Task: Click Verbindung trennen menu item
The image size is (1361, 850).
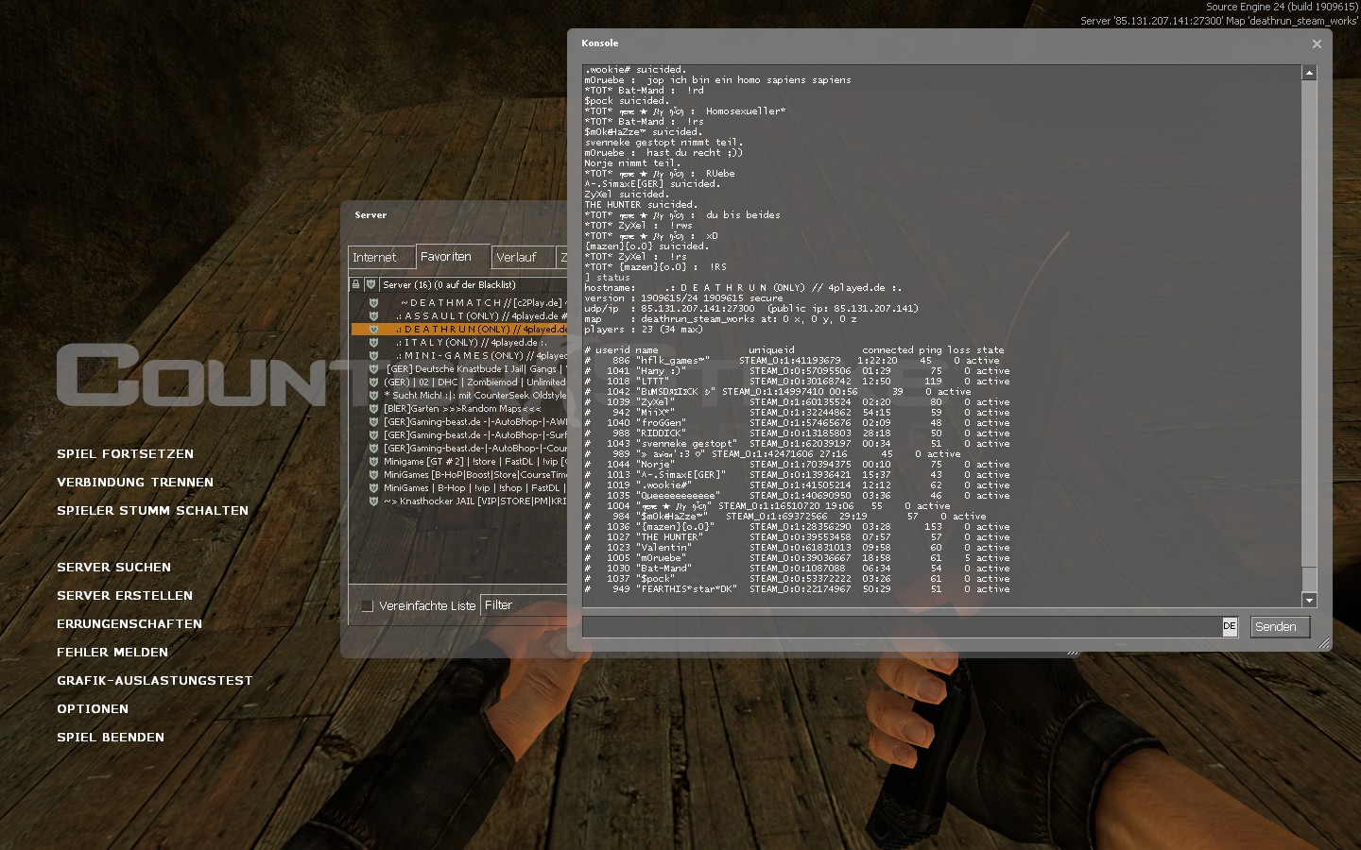Action: 135,483
